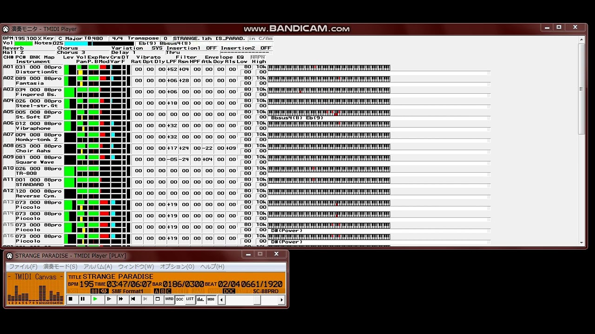
Task: Click the square window icon before WRD
Action: coord(158,300)
